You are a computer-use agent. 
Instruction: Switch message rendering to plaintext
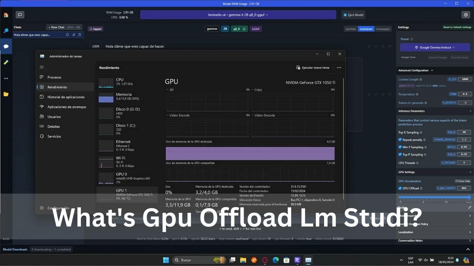coord(351,29)
